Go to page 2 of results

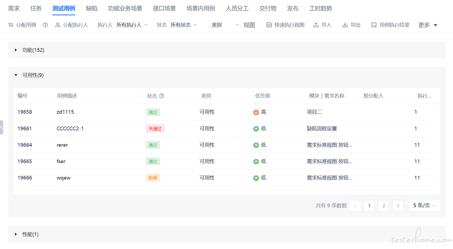coord(383,206)
